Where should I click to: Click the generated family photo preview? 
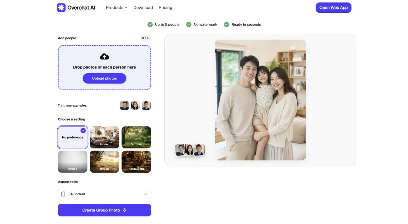click(260, 100)
